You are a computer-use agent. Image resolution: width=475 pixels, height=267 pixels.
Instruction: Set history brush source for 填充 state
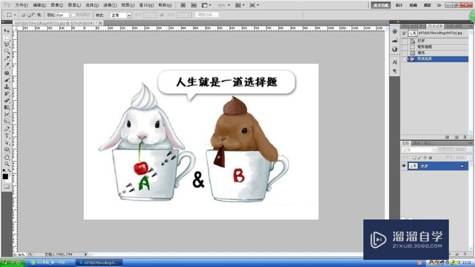coord(404,53)
